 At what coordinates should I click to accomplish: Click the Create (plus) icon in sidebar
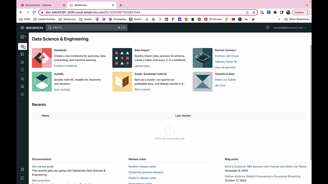pyautogui.click(x=23, y=47)
